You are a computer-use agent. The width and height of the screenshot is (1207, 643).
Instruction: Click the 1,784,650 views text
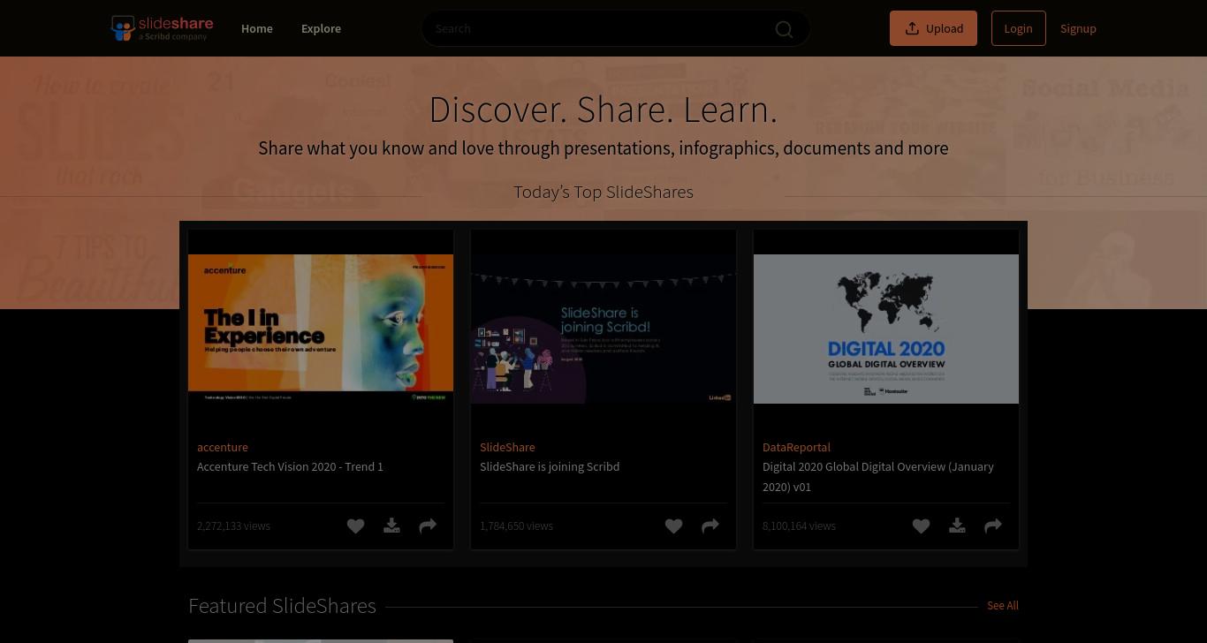(x=516, y=526)
